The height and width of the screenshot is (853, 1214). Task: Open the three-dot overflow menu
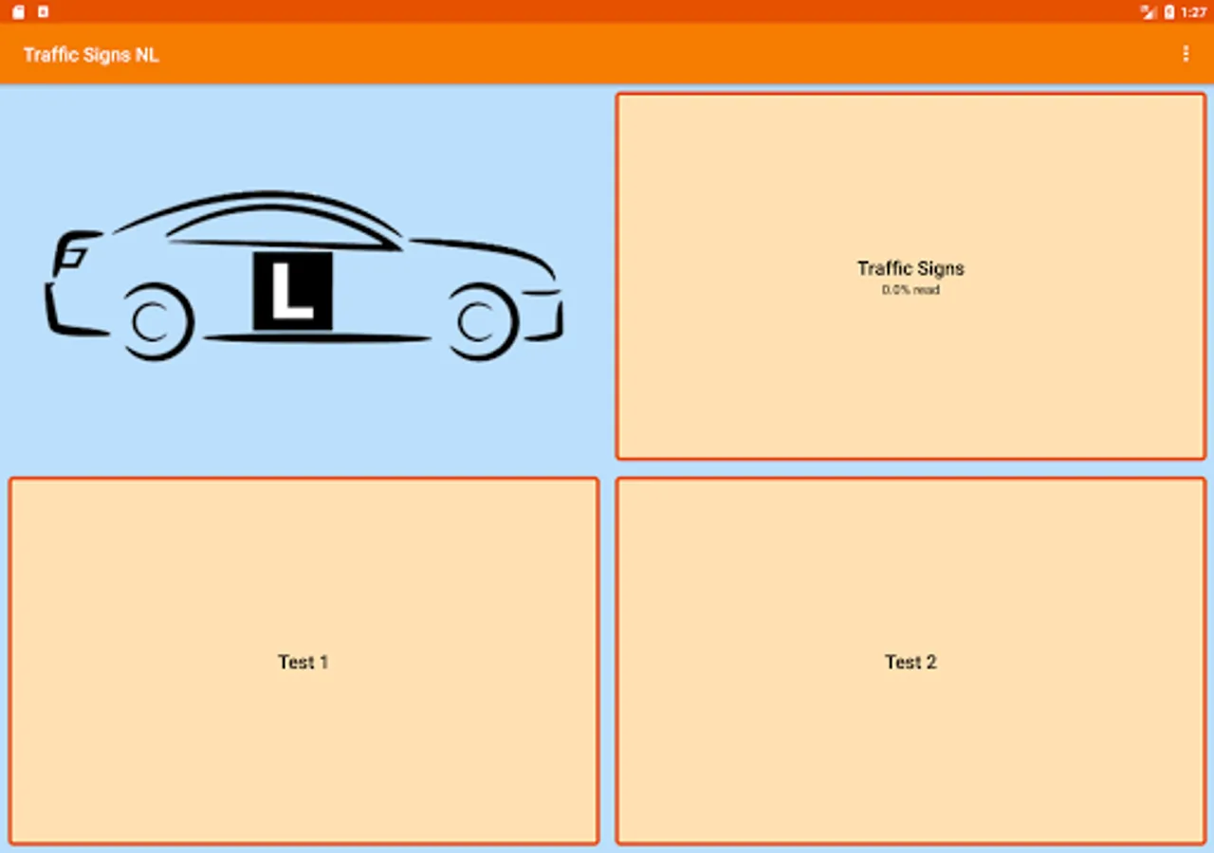click(x=1186, y=54)
